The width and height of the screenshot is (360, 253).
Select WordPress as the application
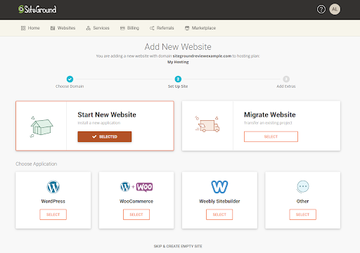click(53, 214)
